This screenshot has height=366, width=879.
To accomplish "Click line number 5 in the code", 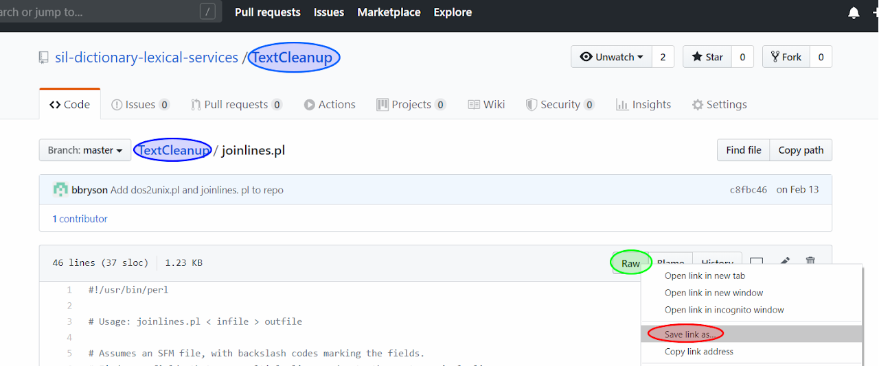I will (69, 353).
